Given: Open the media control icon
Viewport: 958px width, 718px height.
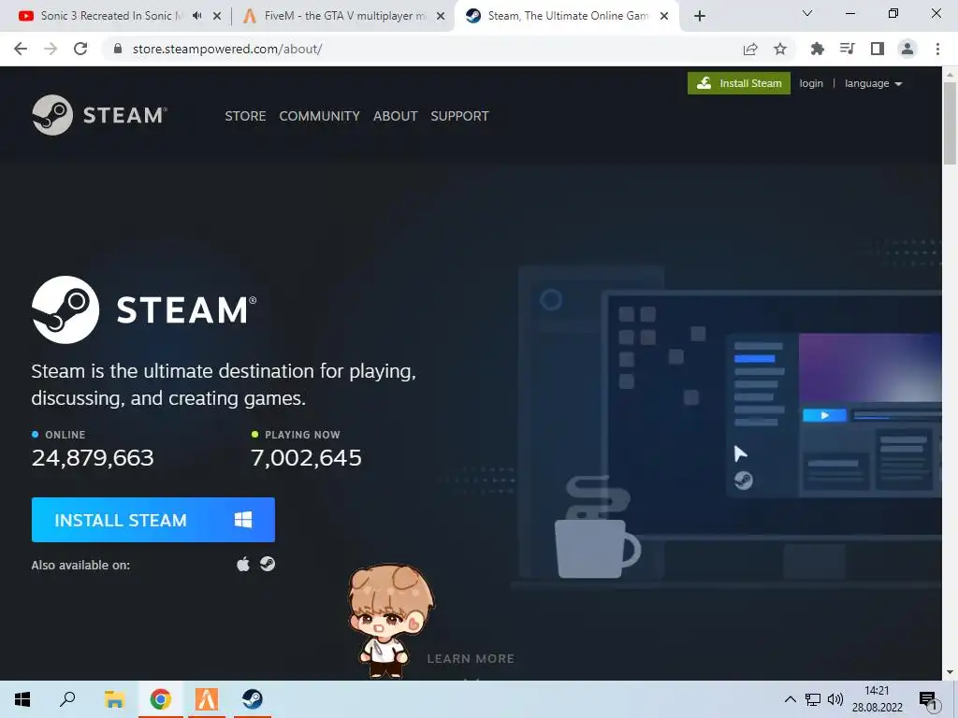Looking at the screenshot, I should (847, 49).
